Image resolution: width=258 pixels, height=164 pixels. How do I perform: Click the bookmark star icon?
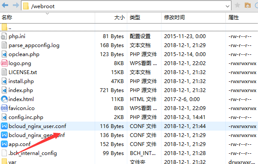237,5
